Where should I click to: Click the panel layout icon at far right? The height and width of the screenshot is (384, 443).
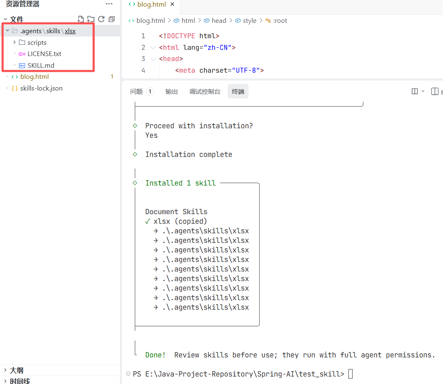click(x=435, y=91)
